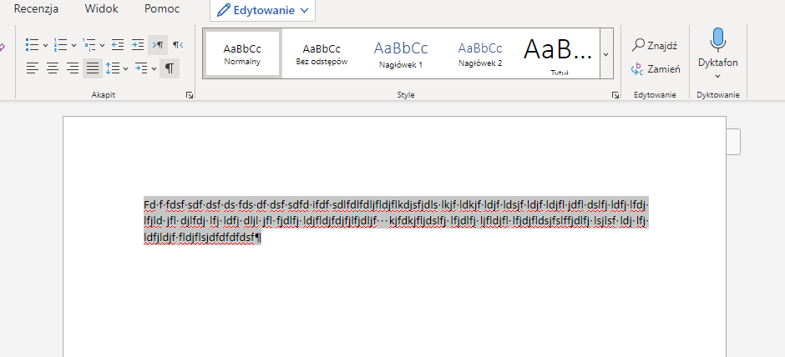The width and height of the screenshot is (785, 357).
Task: Increase the paragraph indent
Action: click(138, 45)
